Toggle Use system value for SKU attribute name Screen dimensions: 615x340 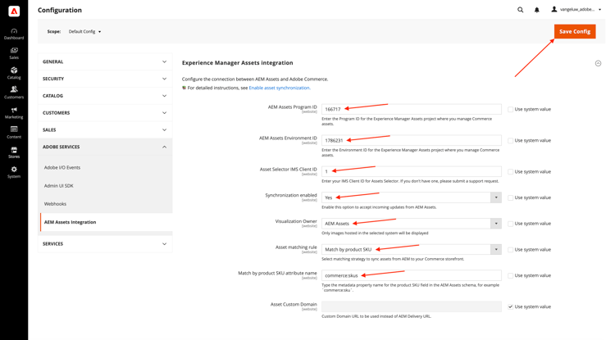(510, 276)
